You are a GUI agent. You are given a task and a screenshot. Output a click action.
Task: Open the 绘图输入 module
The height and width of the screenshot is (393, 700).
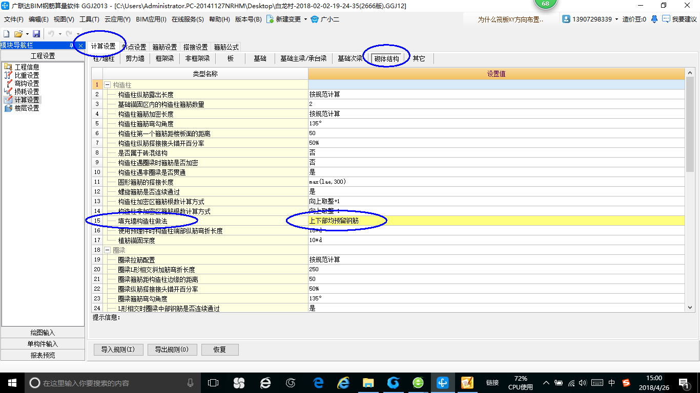click(43, 333)
